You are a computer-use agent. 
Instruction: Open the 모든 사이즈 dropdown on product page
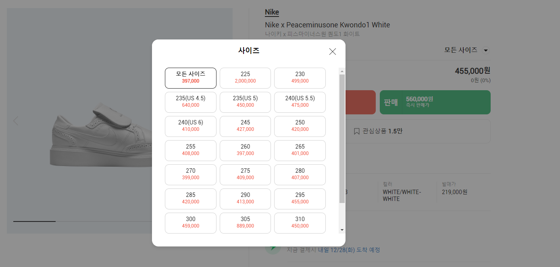tap(466, 50)
